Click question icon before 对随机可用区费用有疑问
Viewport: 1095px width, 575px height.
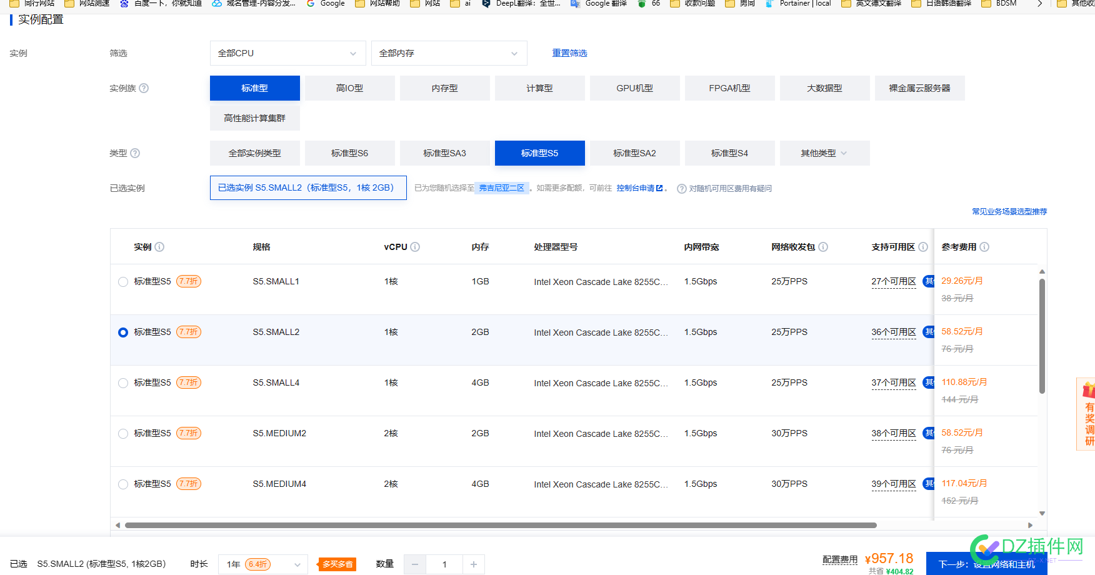(682, 189)
